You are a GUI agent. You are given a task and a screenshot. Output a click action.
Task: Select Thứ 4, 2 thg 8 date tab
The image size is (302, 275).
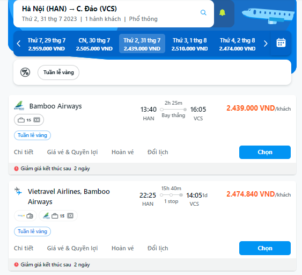pos(237,44)
